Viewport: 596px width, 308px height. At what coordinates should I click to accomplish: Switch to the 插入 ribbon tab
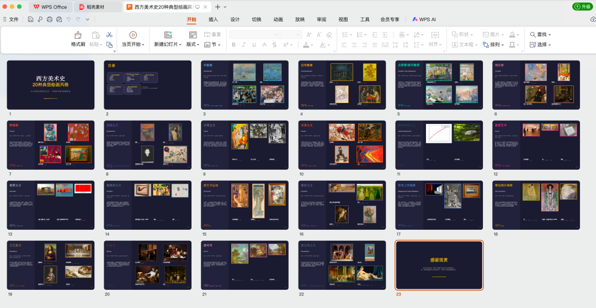click(213, 19)
